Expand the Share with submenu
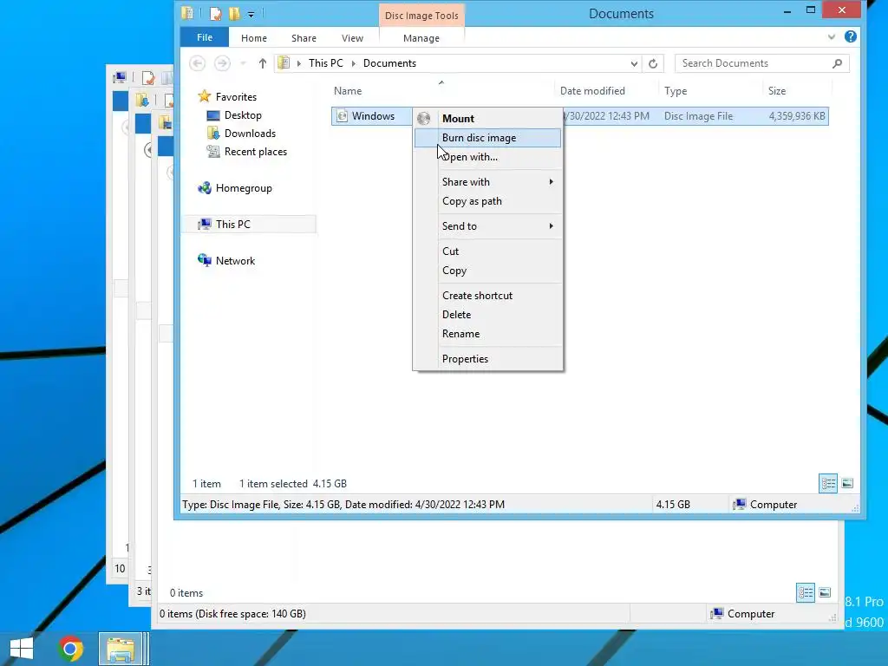This screenshot has height=666, width=888. tap(551, 182)
